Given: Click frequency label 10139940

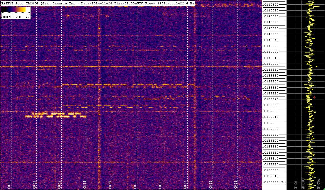Looking at the screenshot, I should [x=270, y=99].
